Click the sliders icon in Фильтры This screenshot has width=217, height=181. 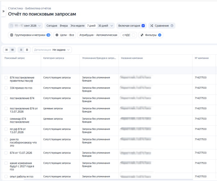coord(142,35)
